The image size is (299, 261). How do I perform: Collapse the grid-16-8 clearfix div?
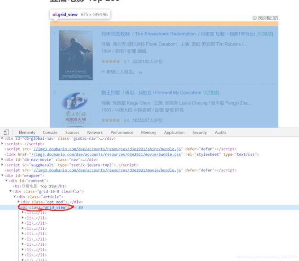pyautogui.click(x=11, y=191)
